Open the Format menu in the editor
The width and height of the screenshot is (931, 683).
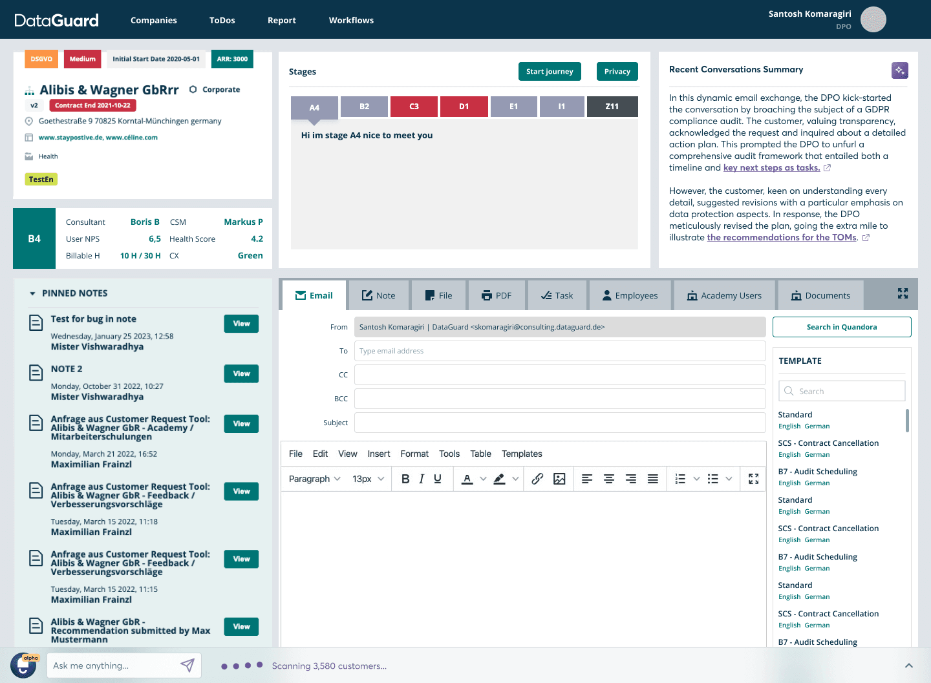click(x=414, y=454)
